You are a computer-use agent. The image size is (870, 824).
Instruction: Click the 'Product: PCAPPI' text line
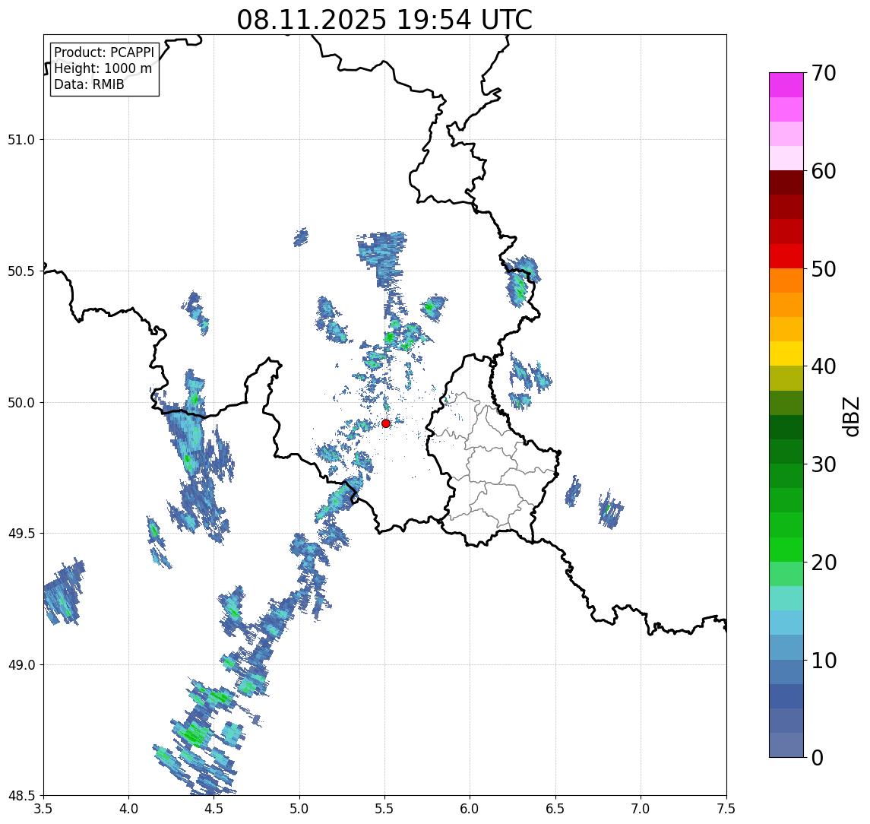pos(104,52)
